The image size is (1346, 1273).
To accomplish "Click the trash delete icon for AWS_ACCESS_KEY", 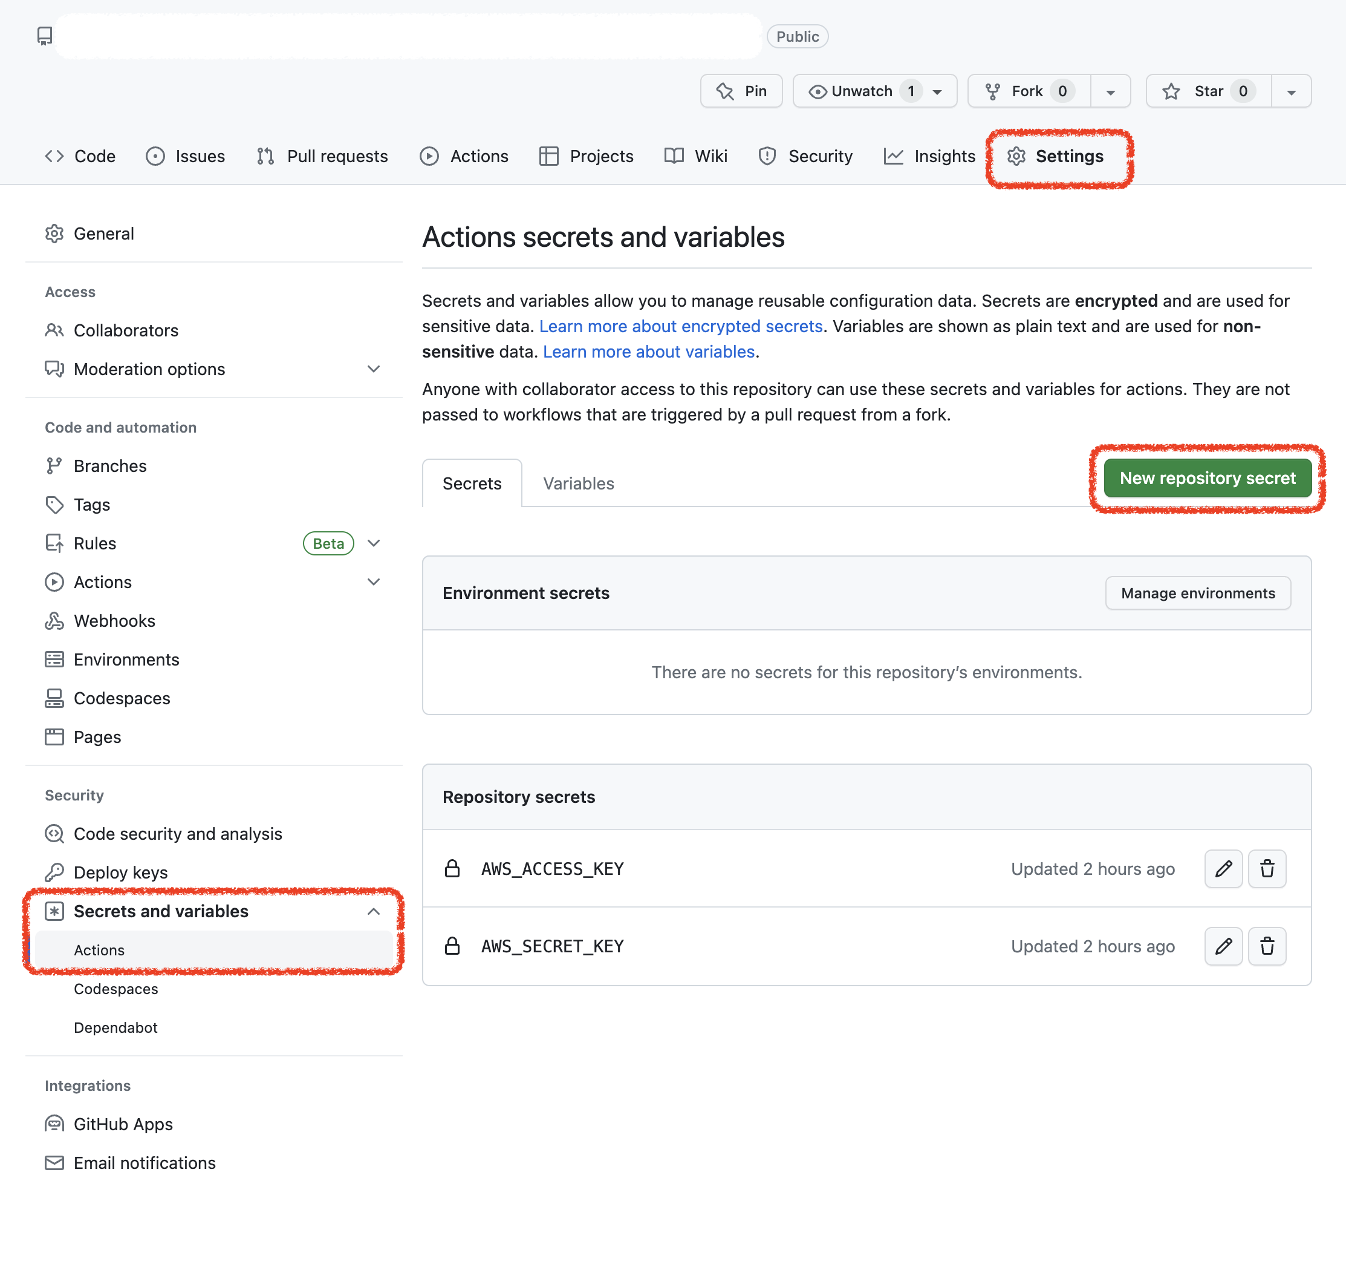I will [1266, 869].
